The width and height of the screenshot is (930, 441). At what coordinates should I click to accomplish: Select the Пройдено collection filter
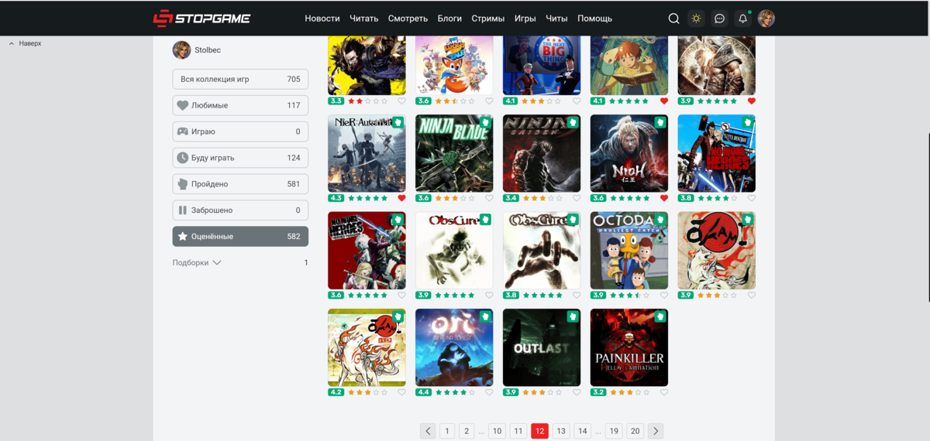[x=240, y=184]
